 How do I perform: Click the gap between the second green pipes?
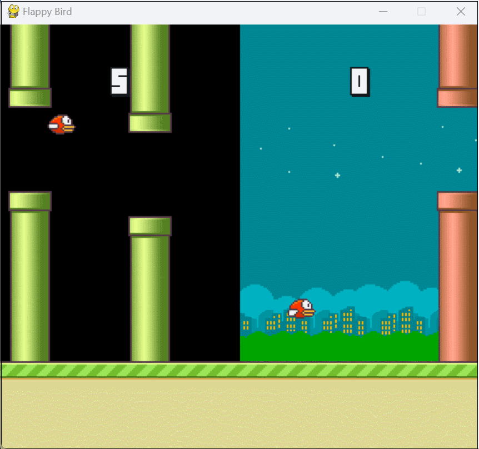click(150, 174)
